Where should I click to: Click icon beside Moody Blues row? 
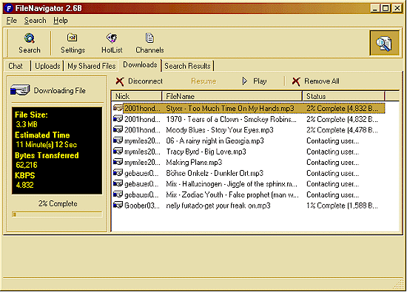[118, 129]
